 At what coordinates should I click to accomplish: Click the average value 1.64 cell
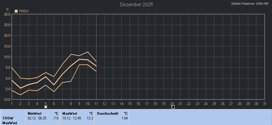(124, 118)
